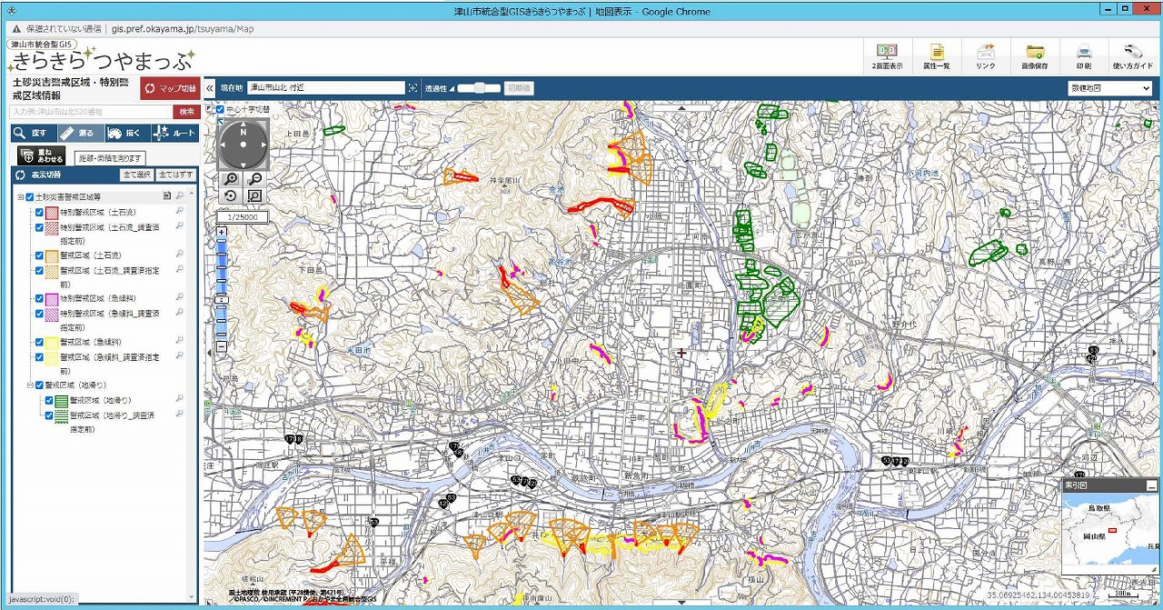
Task: Click the 初期値 reset button
Action: click(520, 88)
